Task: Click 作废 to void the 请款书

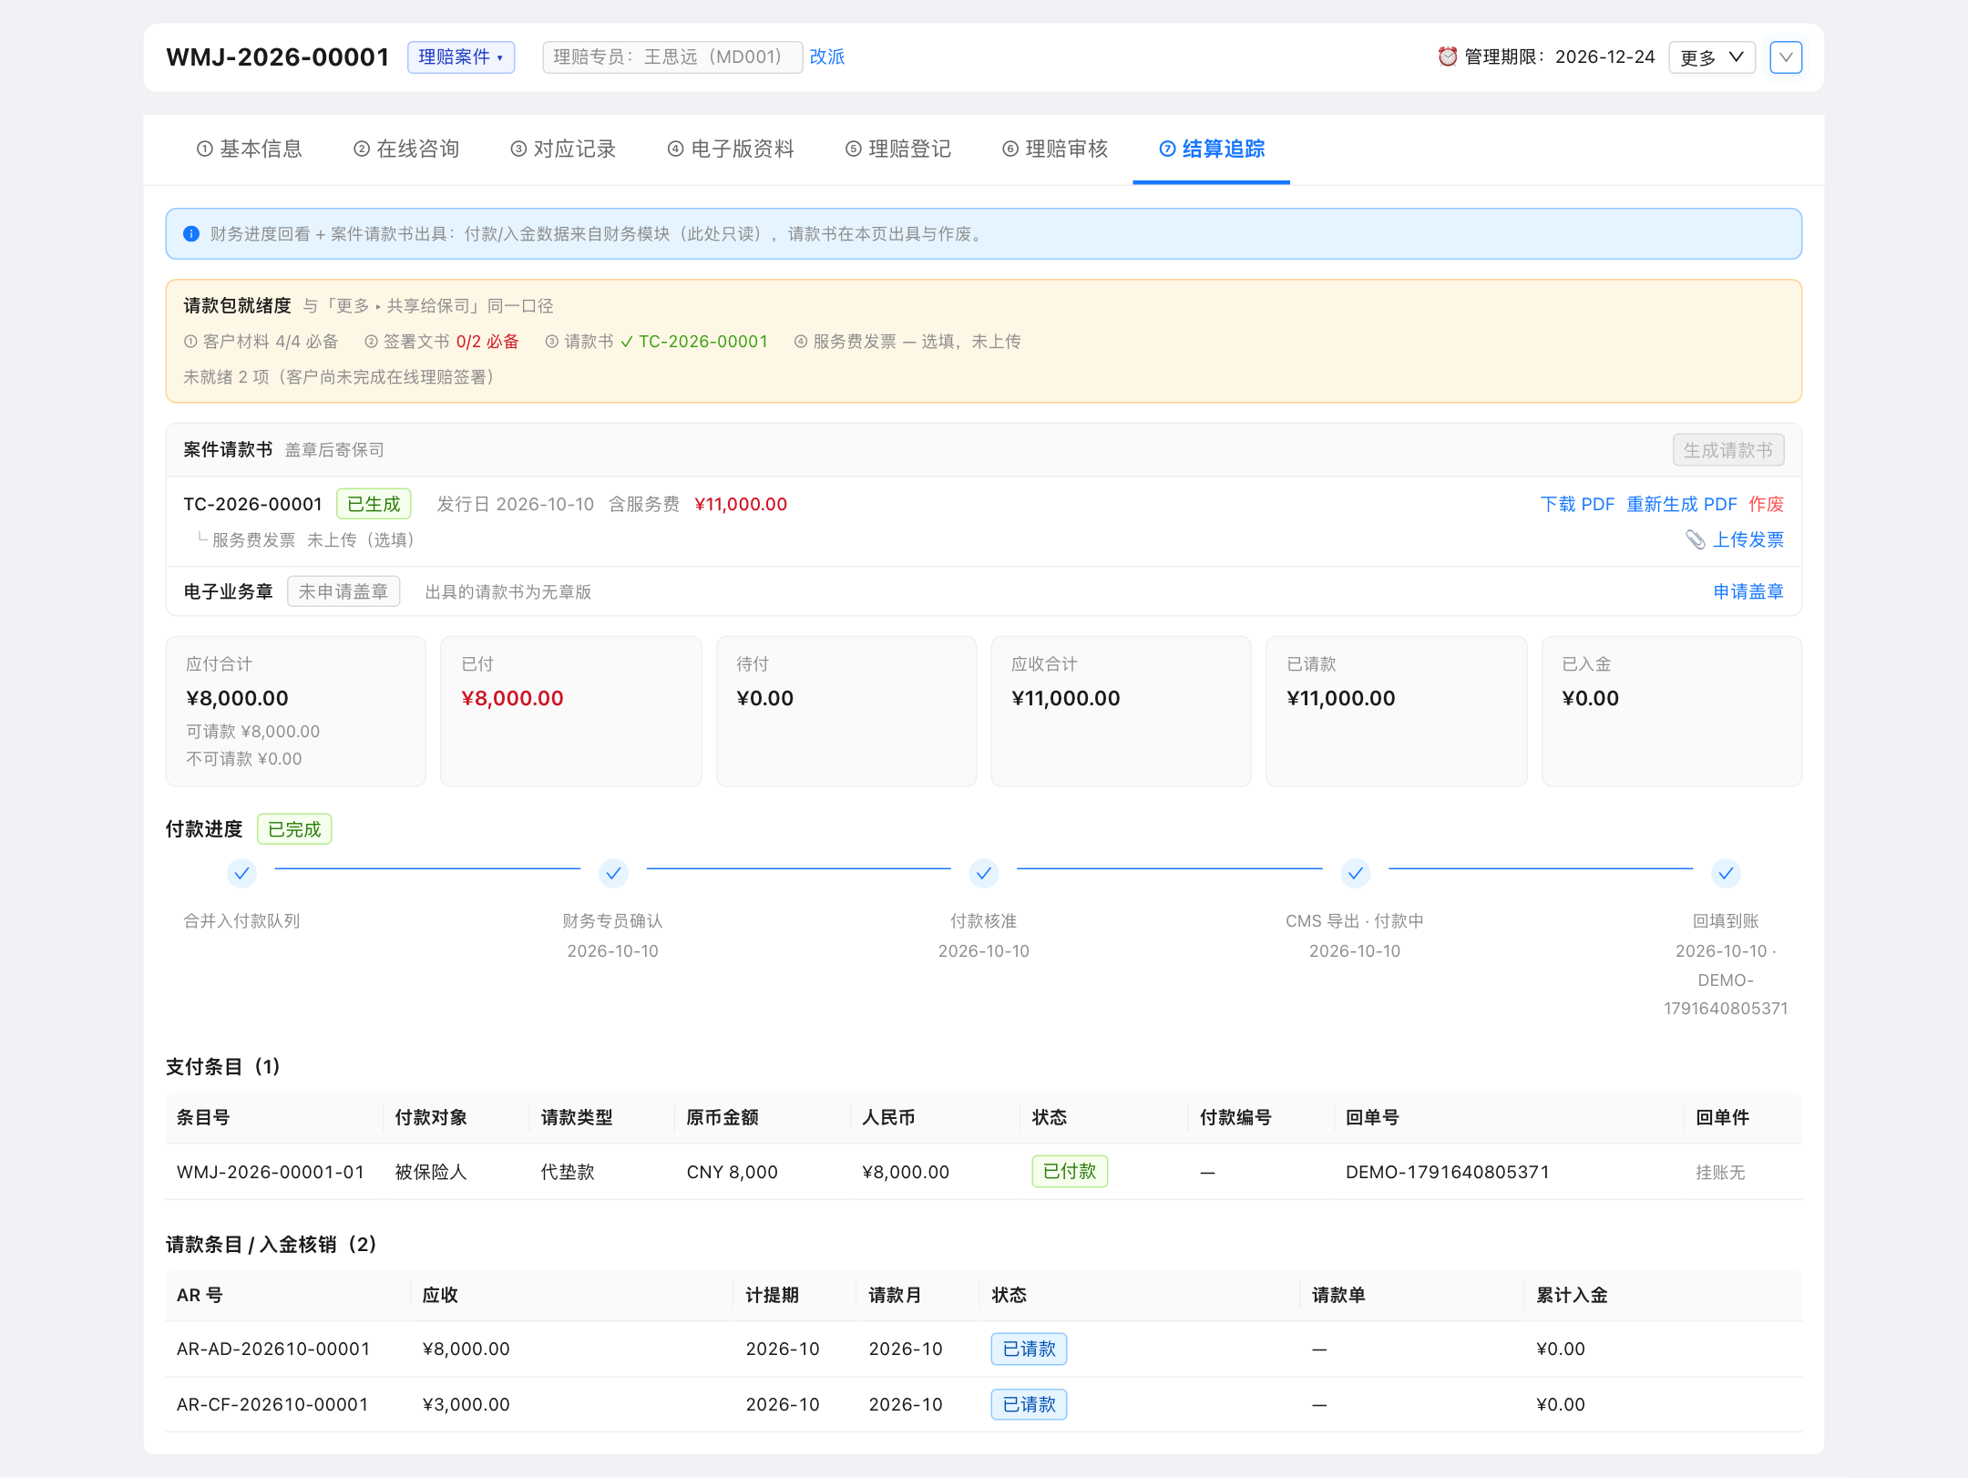Action: [x=1767, y=504]
